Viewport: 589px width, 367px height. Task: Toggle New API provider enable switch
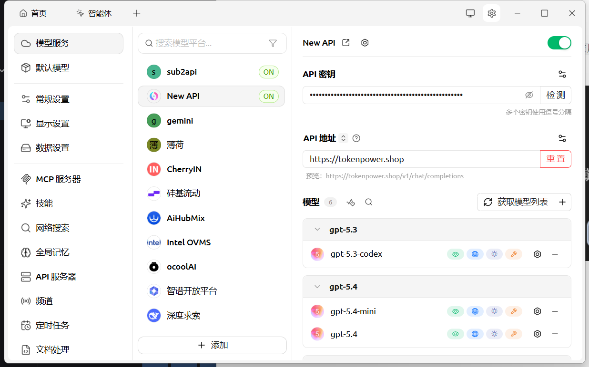coord(559,43)
